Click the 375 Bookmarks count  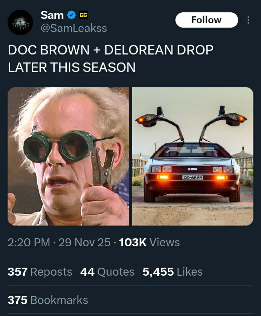click(48, 300)
